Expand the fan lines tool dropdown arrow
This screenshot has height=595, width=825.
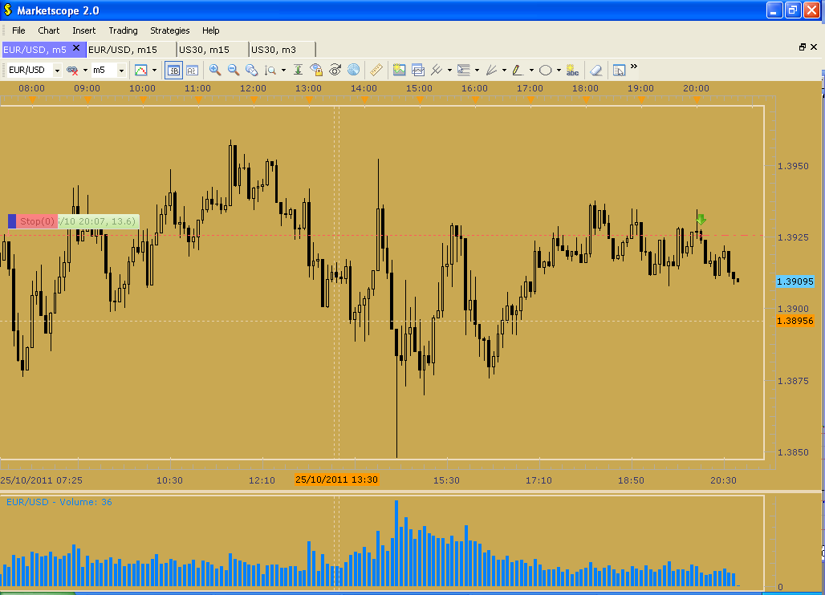pyautogui.click(x=505, y=70)
